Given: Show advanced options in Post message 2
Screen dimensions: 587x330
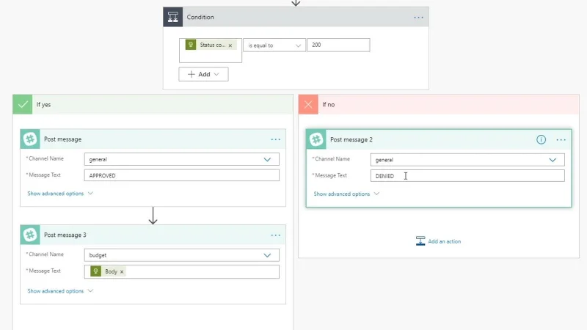Looking at the screenshot, I should [346, 194].
